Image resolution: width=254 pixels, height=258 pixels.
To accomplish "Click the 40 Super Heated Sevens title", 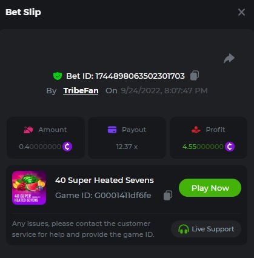I will tap(104, 180).
